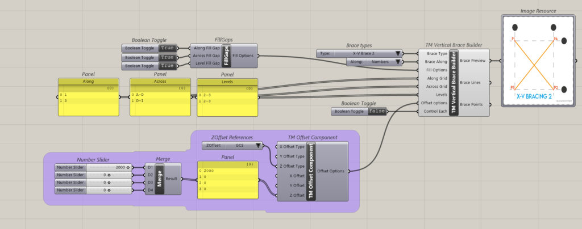
Task: Toggle the True value feeding Level Fill Gap
Action: 167,67
